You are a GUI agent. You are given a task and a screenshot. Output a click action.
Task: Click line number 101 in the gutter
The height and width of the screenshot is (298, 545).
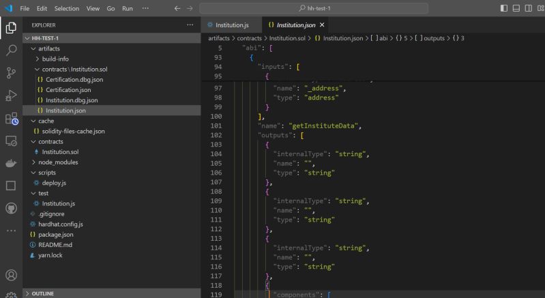coord(216,125)
